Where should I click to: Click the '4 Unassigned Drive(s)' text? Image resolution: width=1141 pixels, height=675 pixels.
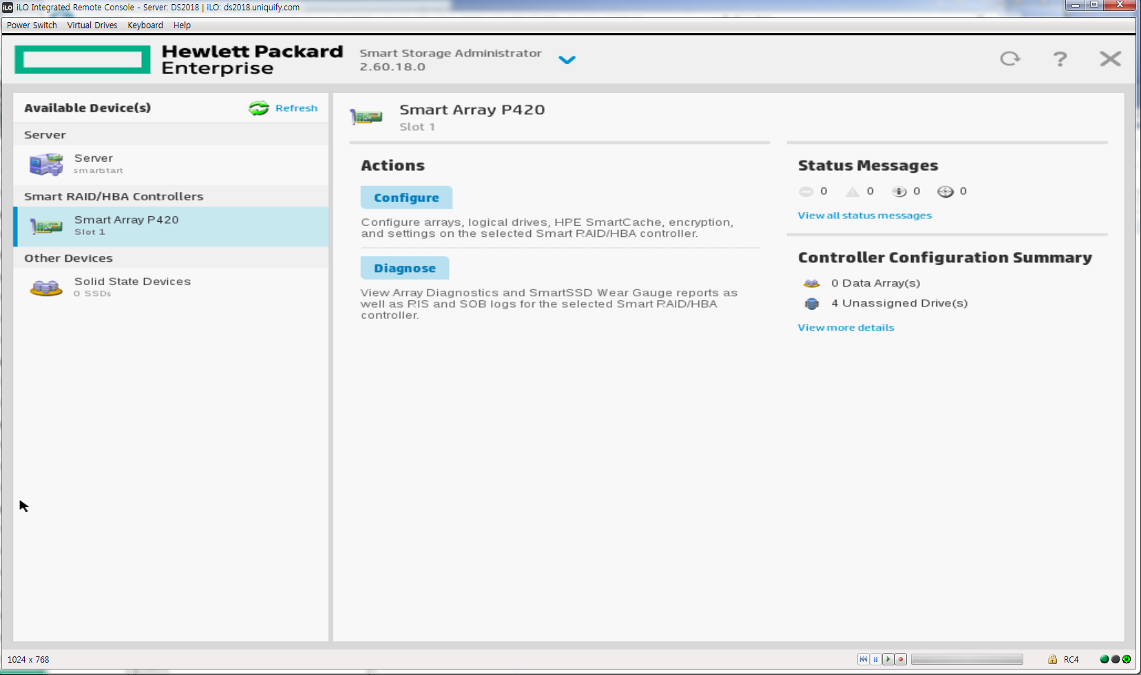pyautogui.click(x=899, y=303)
